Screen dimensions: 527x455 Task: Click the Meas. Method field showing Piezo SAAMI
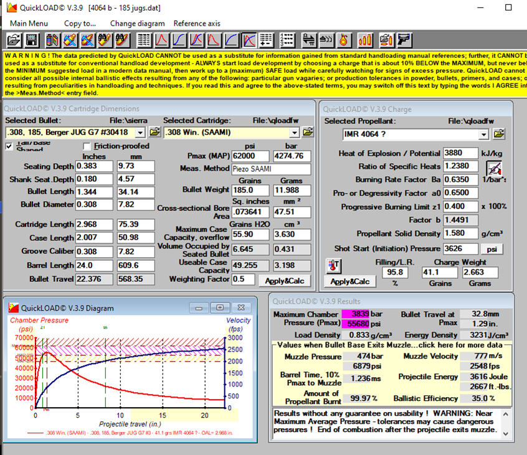click(x=271, y=169)
